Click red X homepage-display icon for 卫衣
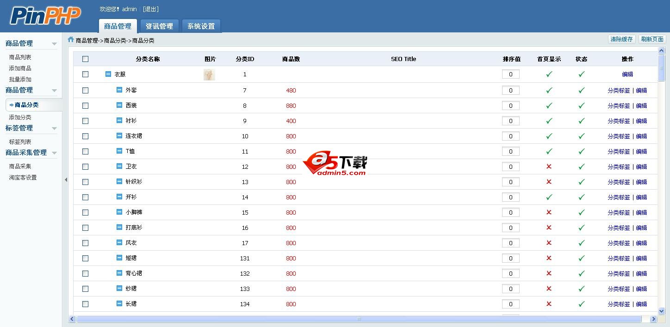 549,167
